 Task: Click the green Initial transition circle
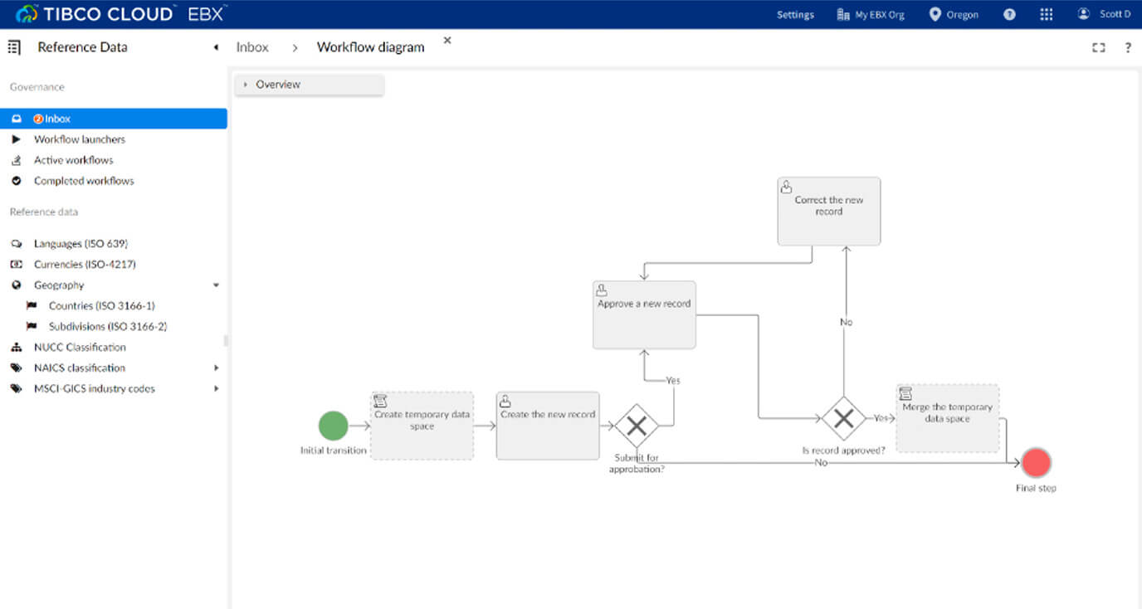tap(334, 426)
